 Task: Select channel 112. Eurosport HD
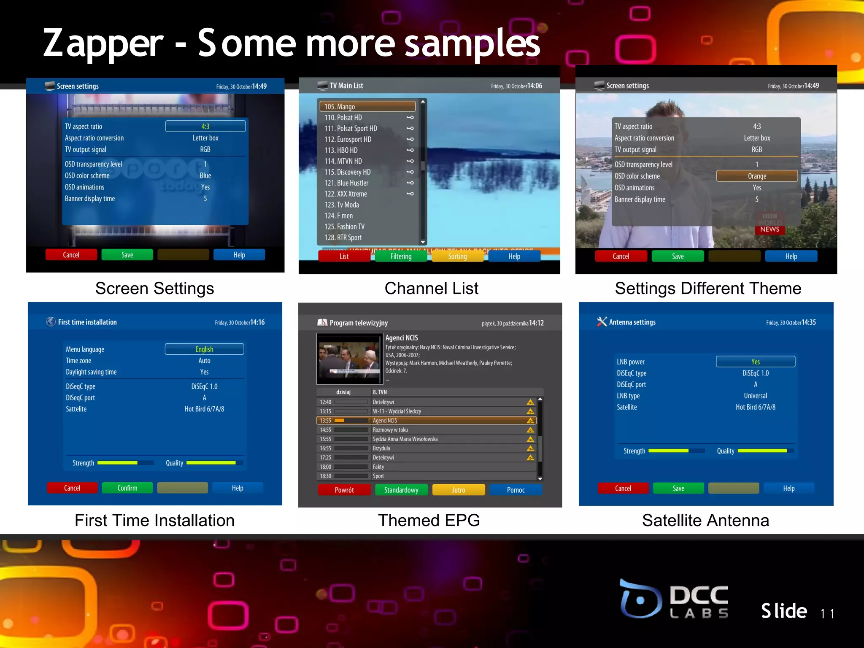click(x=367, y=139)
